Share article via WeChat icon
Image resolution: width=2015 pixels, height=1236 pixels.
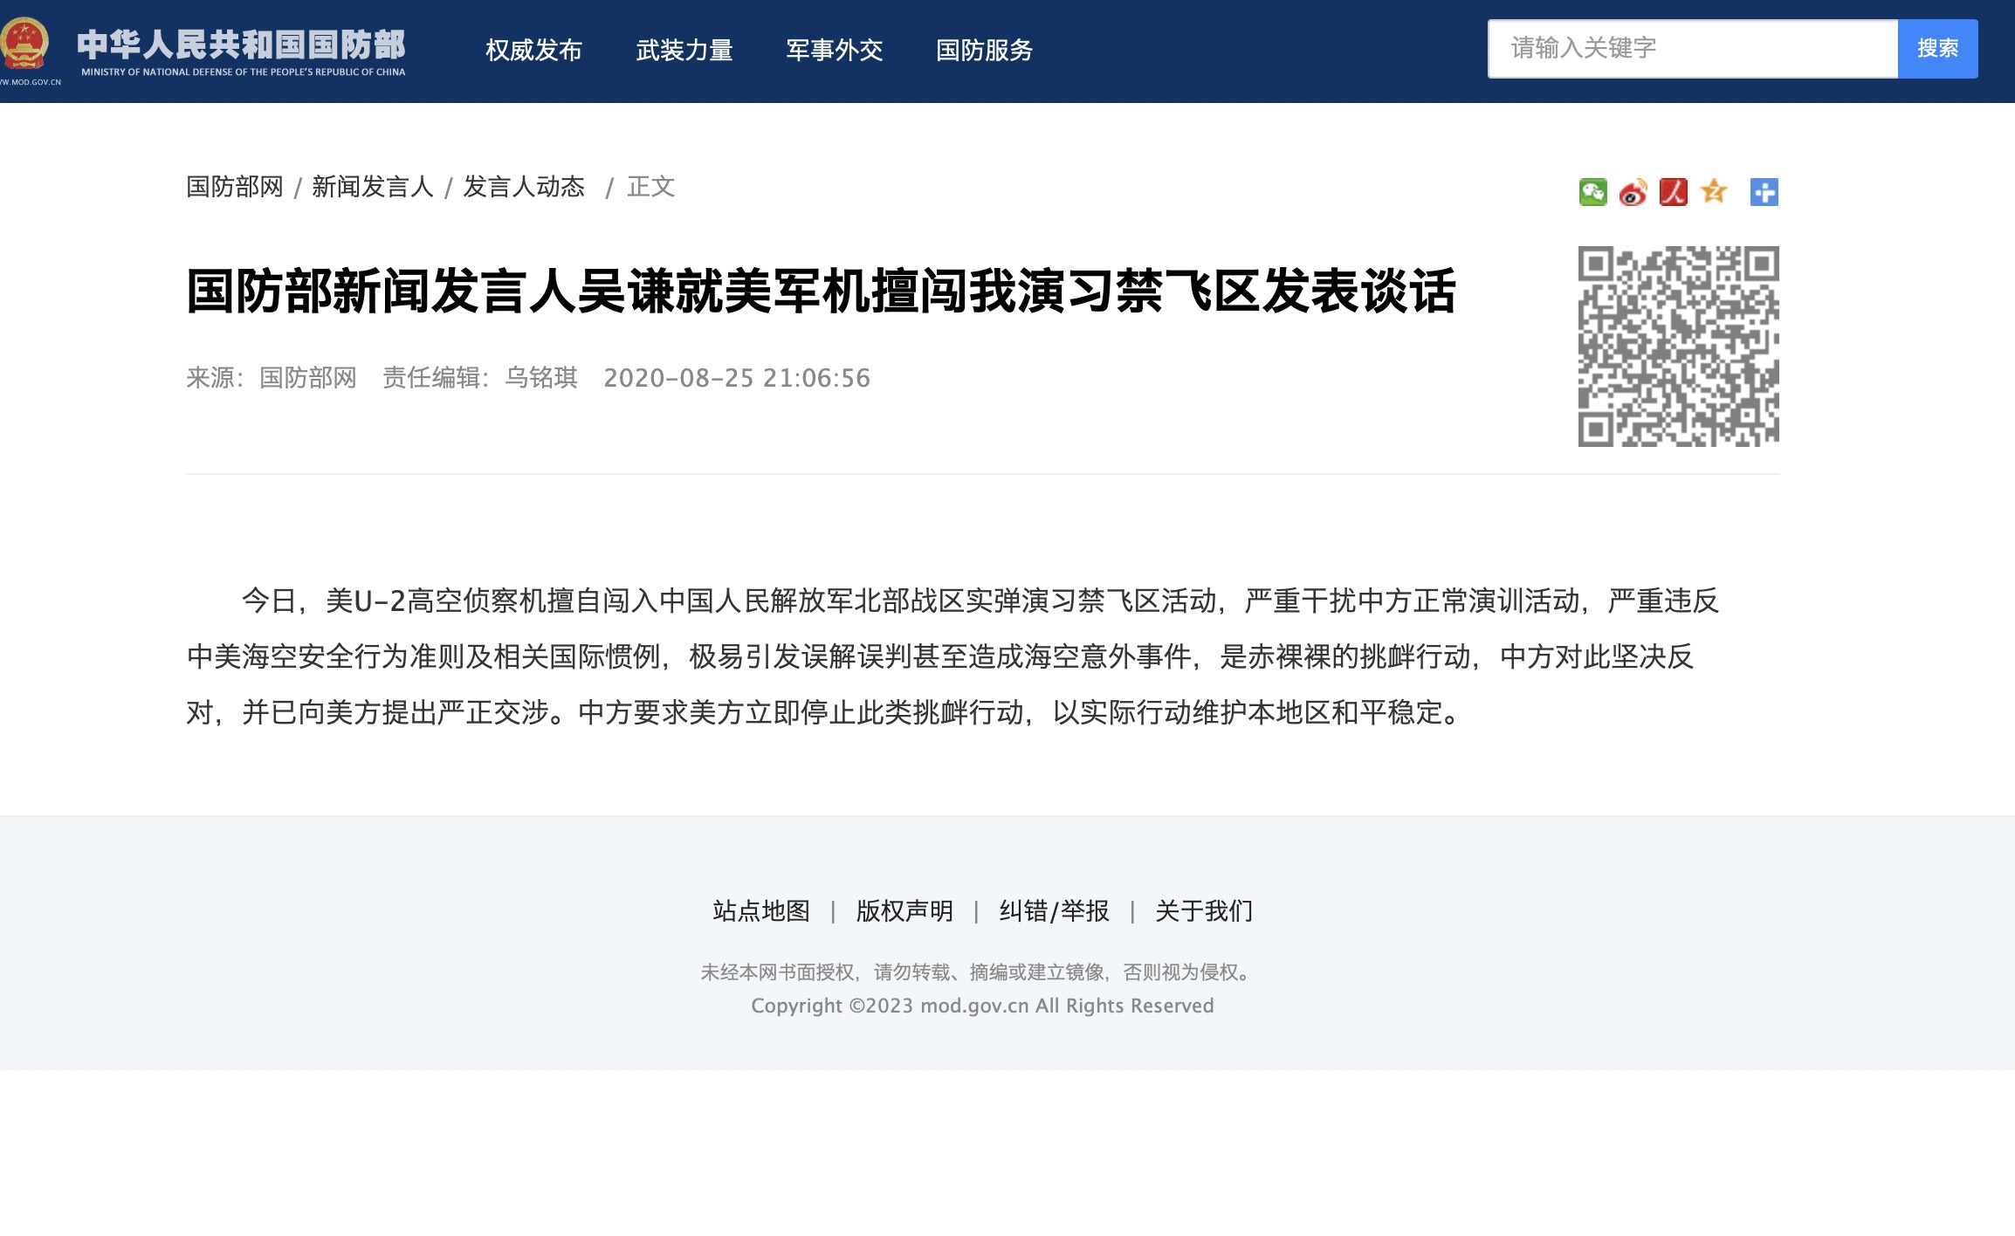point(1592,192)
